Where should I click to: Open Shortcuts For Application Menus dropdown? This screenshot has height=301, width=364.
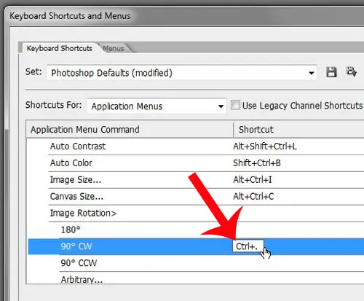coord(157,106)
